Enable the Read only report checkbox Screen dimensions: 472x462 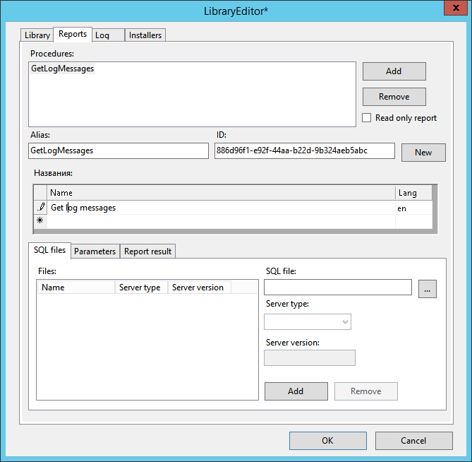click(x=367, y=118)
